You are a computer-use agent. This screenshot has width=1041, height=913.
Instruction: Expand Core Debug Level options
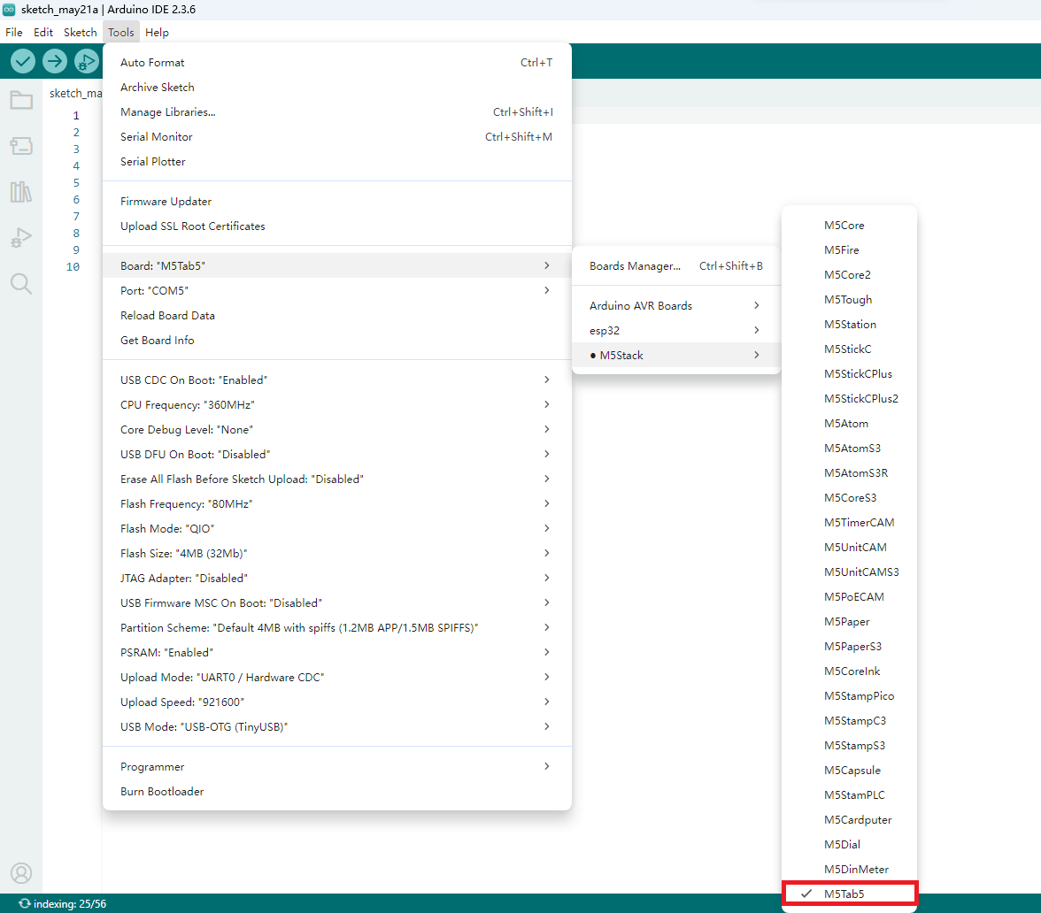point(337,429)
